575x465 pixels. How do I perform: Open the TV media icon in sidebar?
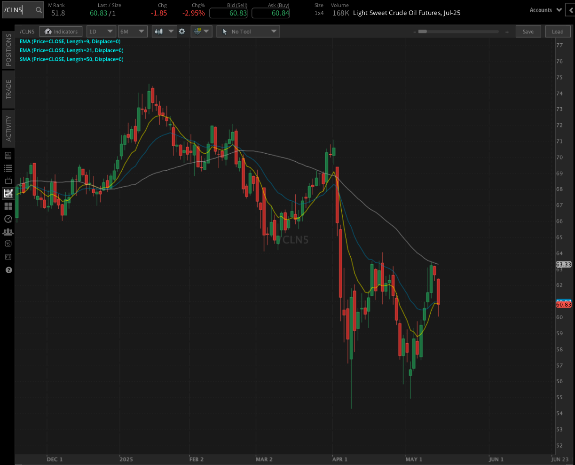pyautogui.click(x=8, y=181)
